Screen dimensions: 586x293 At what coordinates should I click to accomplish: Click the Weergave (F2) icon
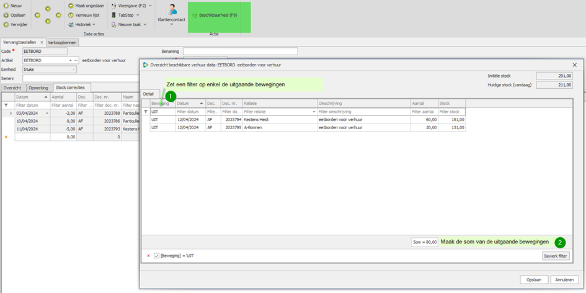coord(114,6)
